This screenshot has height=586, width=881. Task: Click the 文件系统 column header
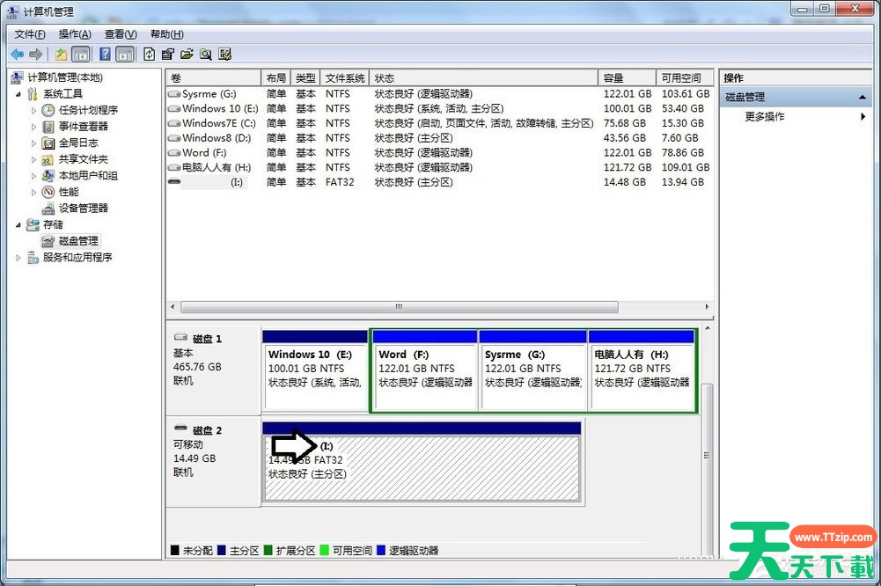click(x=343, y=78)
